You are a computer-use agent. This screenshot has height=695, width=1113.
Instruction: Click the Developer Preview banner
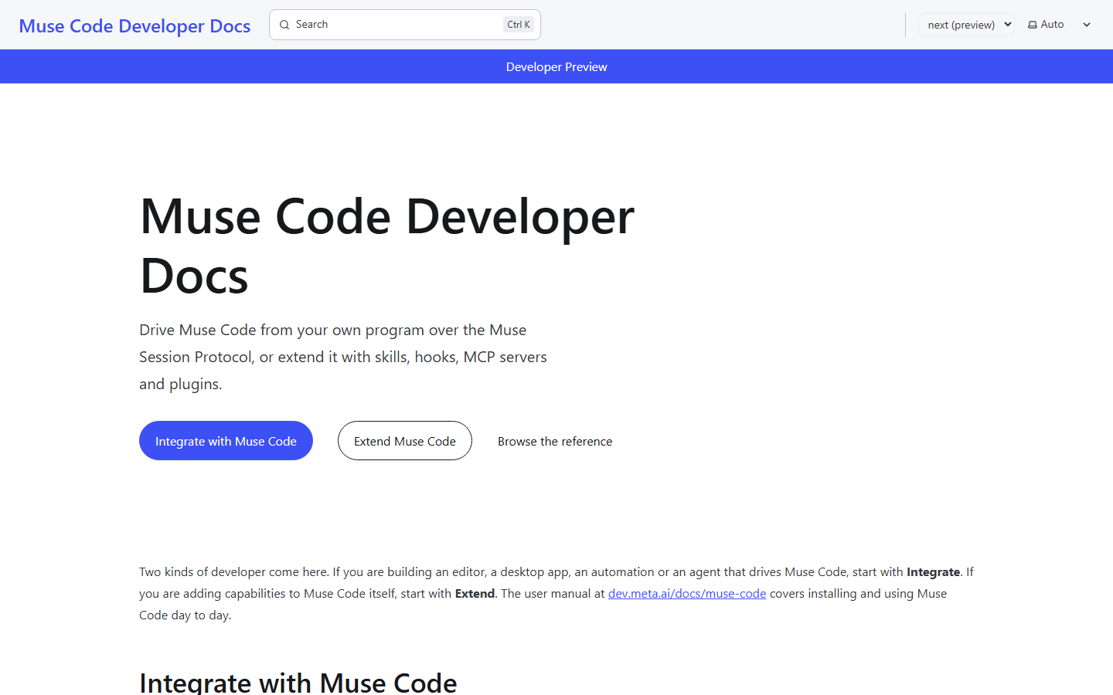click(x=556, y=66)
